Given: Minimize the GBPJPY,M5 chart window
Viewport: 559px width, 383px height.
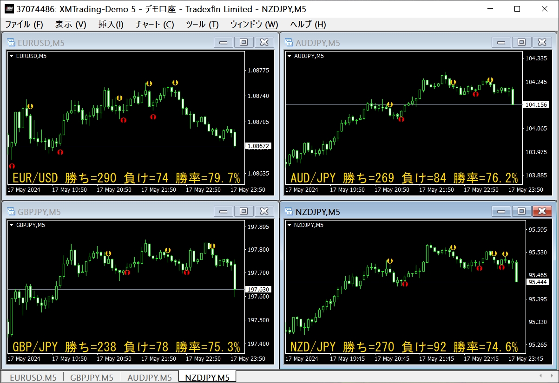Looking at the screenshot, I should (223, 211).
